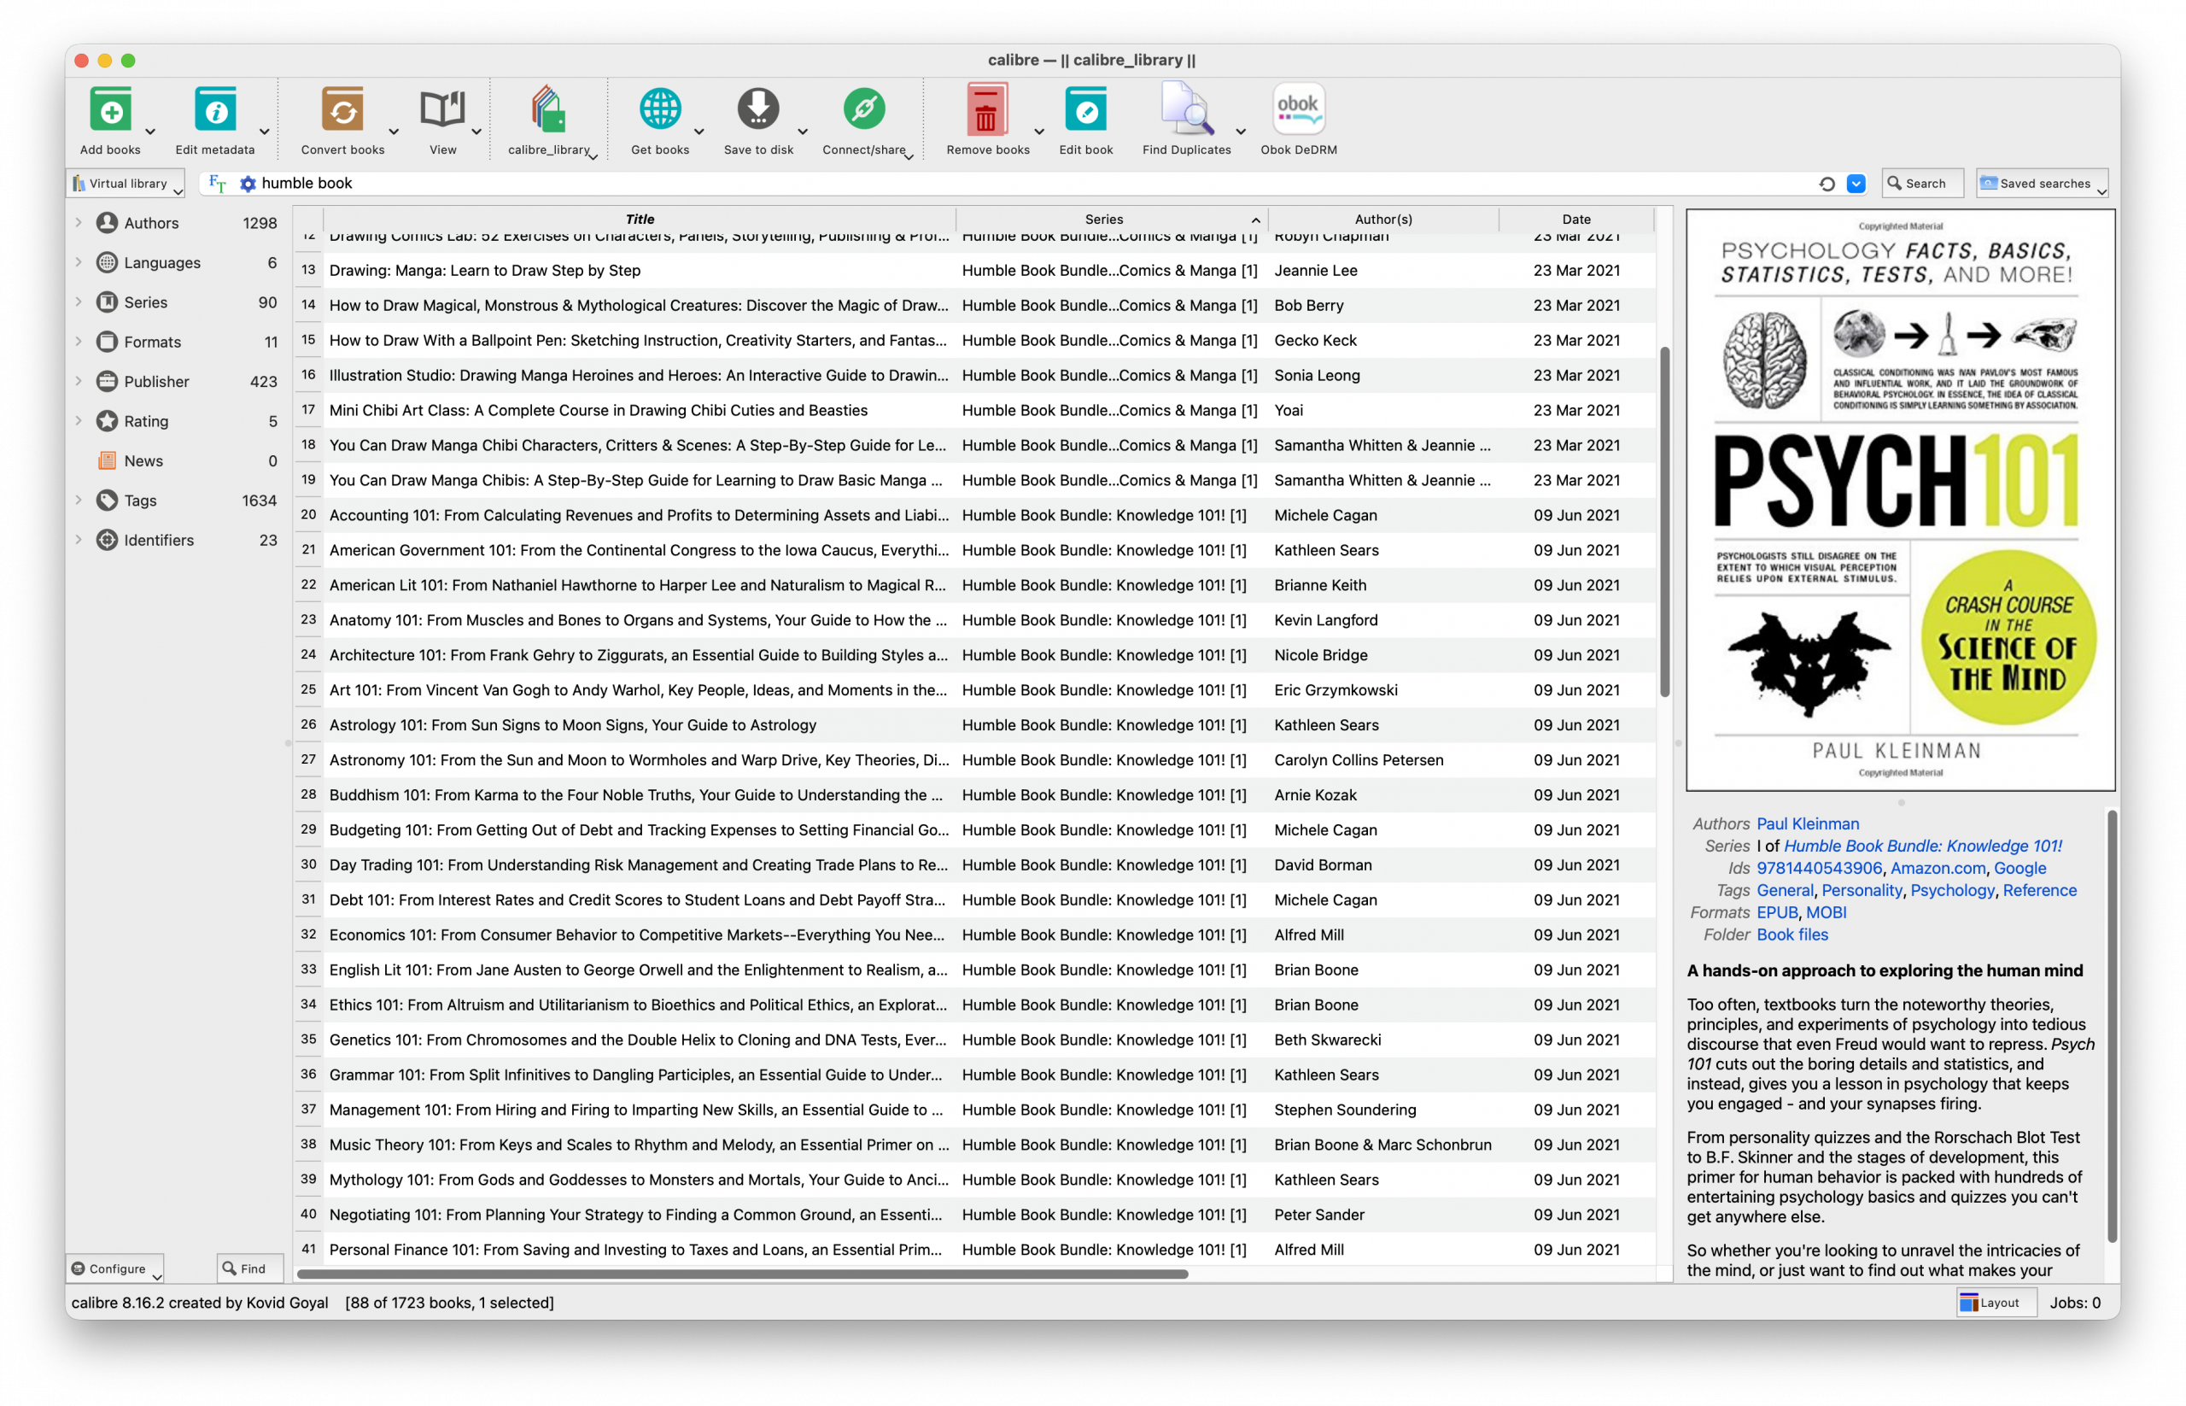This screenshot has width=2186, height=1406.
Task: Open the Edit metadata tool
Action: (215, 110)
